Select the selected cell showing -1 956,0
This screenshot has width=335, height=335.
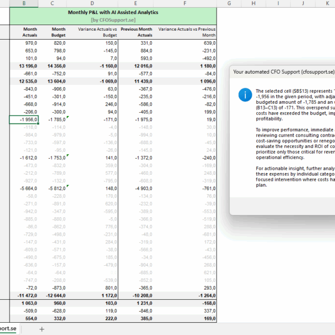(x=24, y=119)
